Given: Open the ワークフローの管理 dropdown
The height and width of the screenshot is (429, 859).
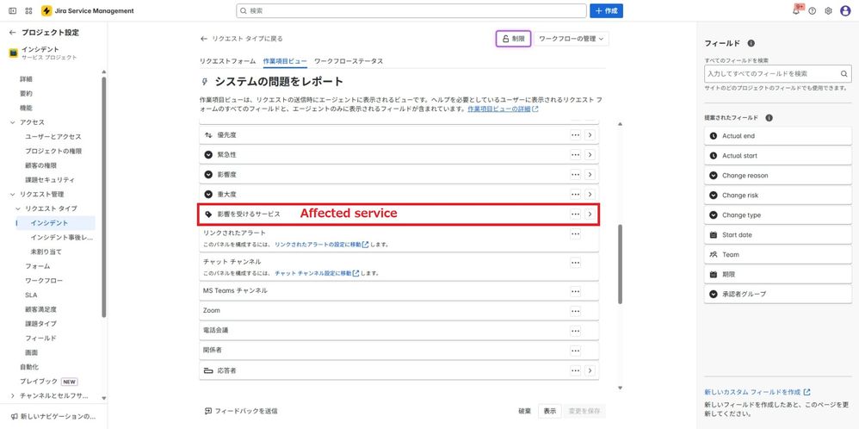Looking at the screenshot, I should click(x=572, y=39).
